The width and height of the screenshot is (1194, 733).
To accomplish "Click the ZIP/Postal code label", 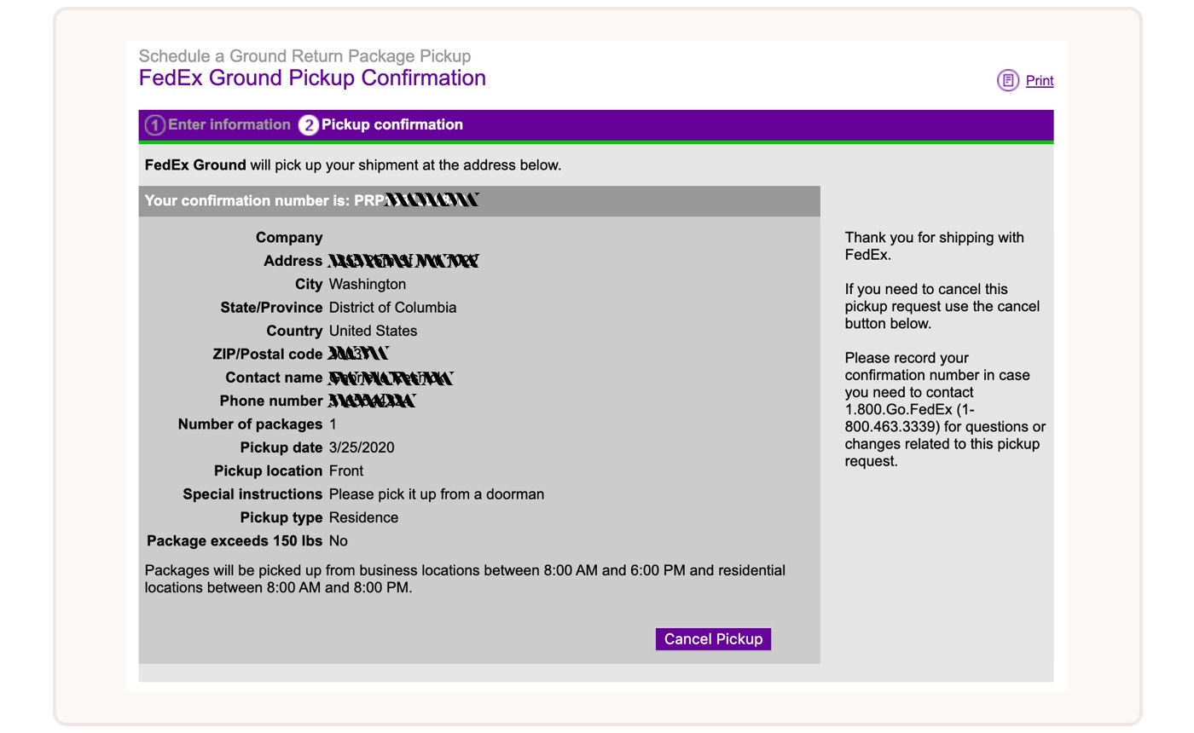I will tap(268, 355).
